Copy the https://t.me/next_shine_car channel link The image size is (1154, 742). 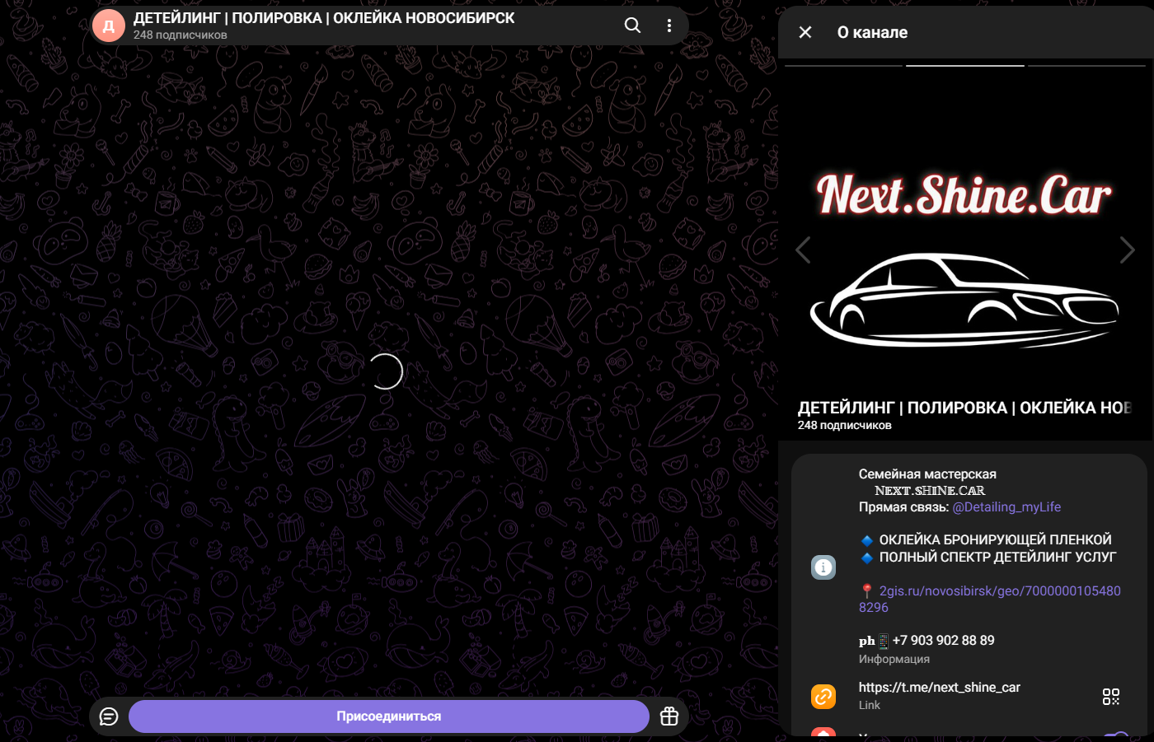[x=940, y=688]
